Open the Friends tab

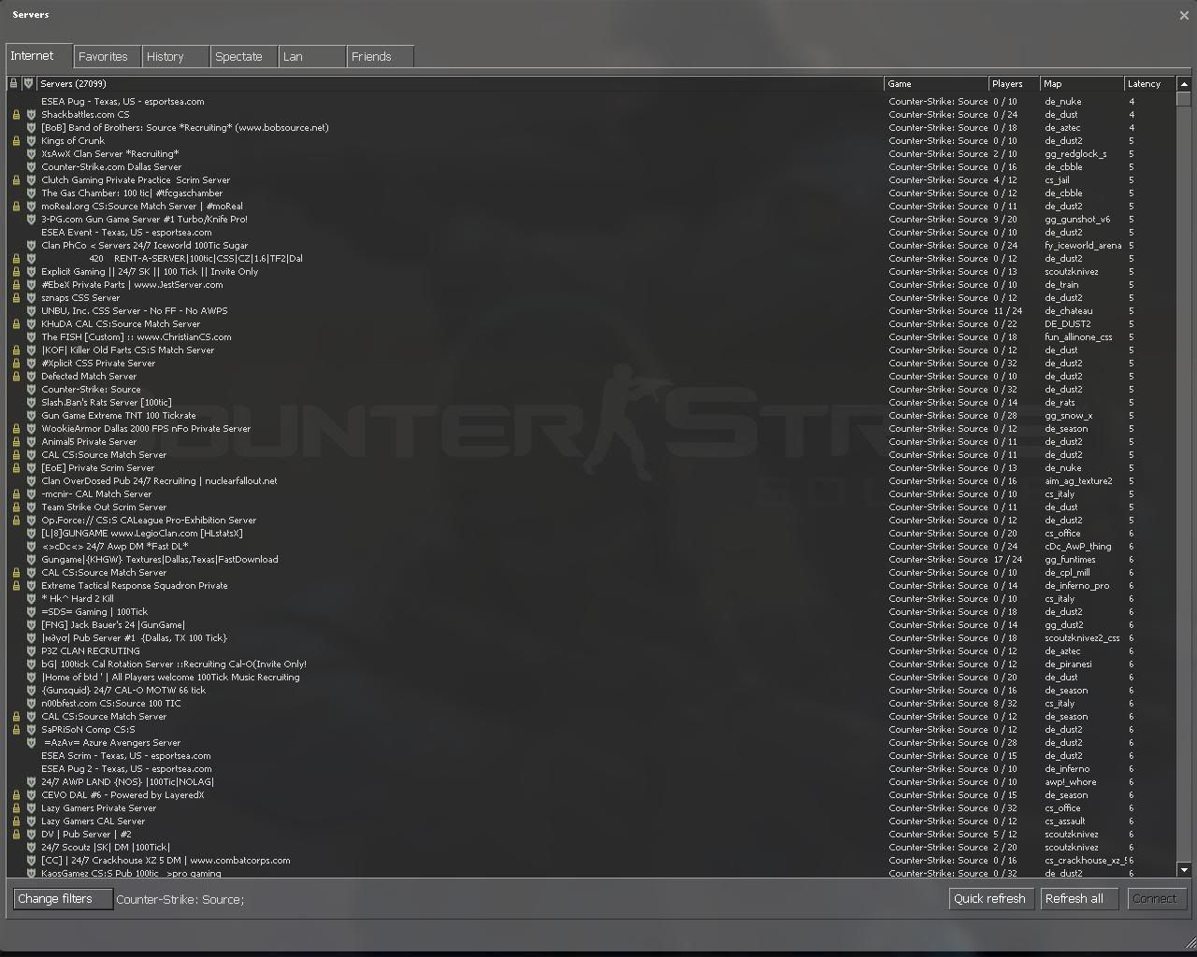coord(379,57)
